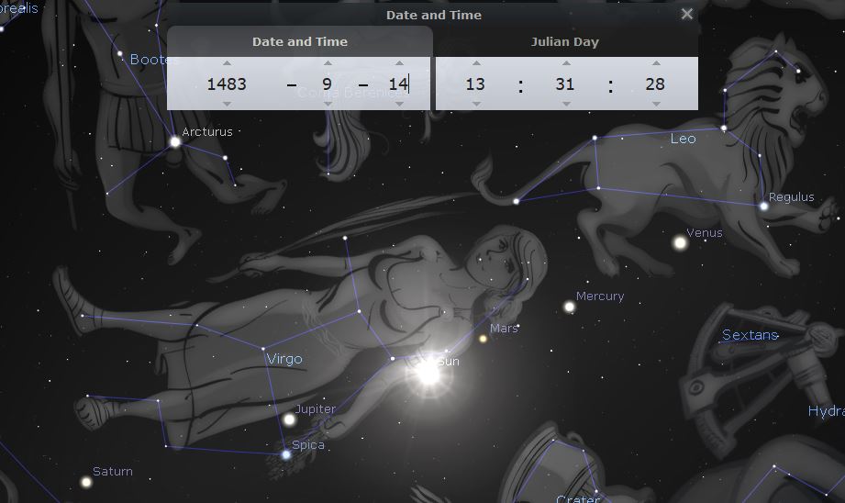
Task: Select the star Arcturus
Action: (x=175, y=141)
